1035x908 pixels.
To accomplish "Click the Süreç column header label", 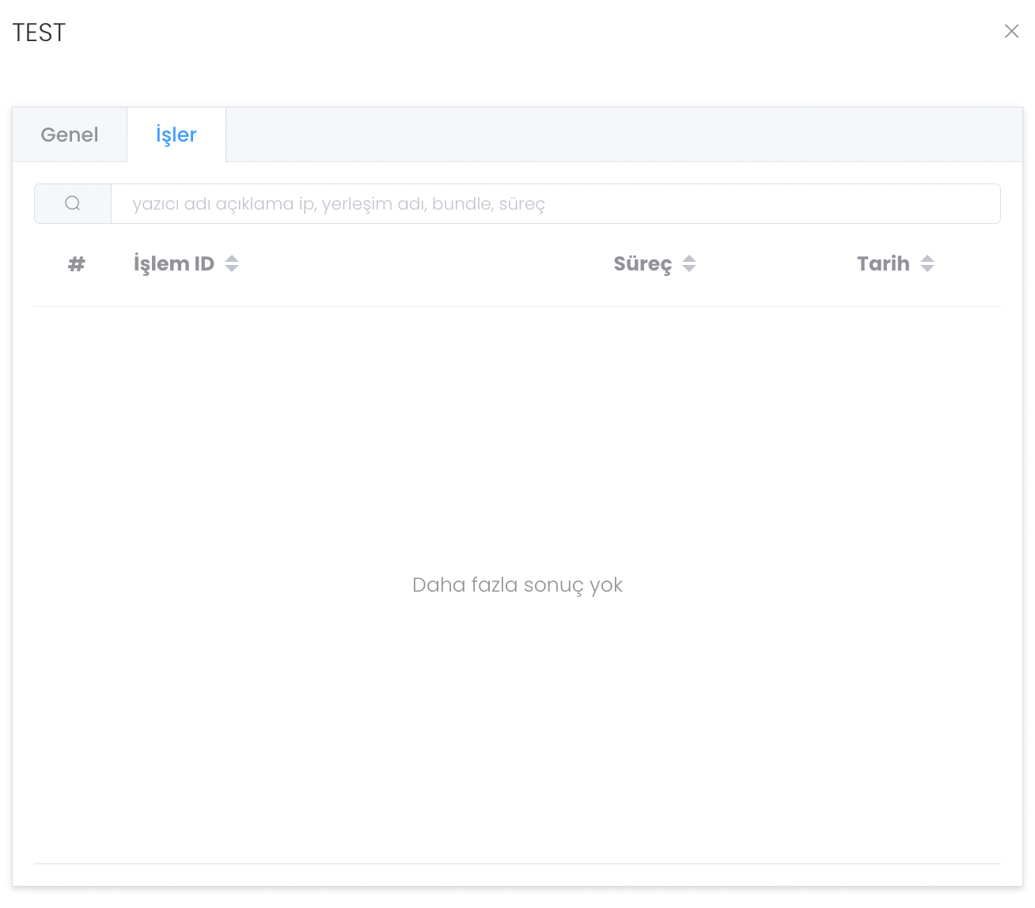I will click(643, 264).
